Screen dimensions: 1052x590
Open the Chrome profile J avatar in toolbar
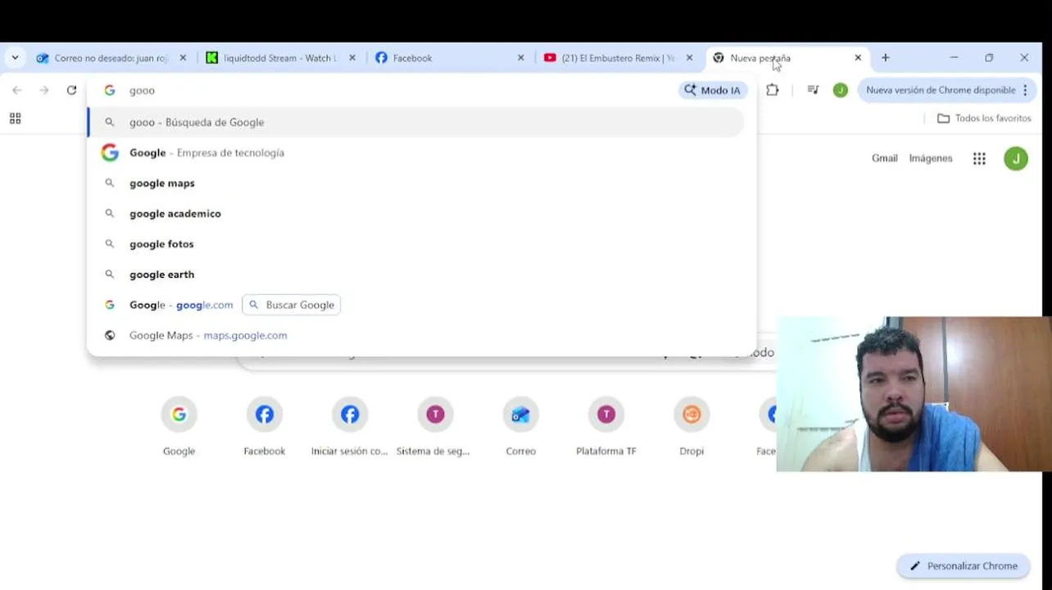tap(840, 90)
